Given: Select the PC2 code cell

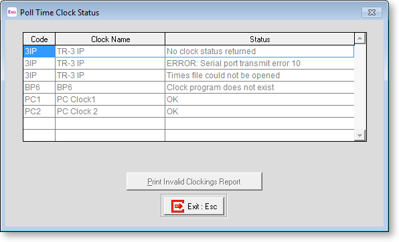Looking at the screenshot, I should pos(39,112).
